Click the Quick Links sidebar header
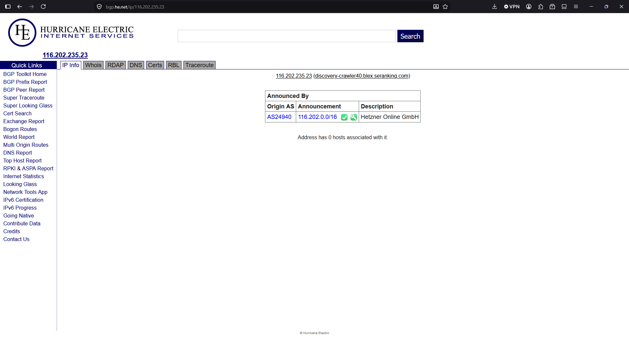The height and width of the screenshot is (338, 629). point(28,65)
